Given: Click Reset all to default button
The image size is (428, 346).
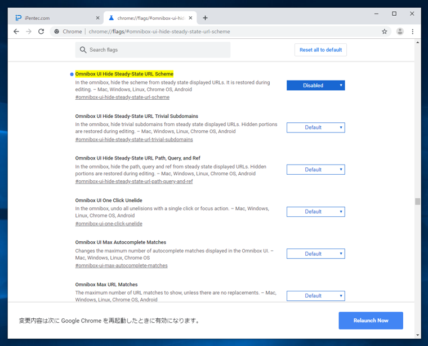Looking at the screenshot, I should tap(320, 50).
